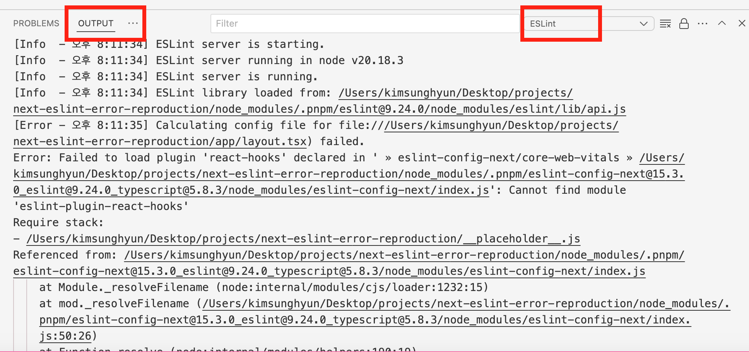Select the OUTPUT tab

pos(96,23)
